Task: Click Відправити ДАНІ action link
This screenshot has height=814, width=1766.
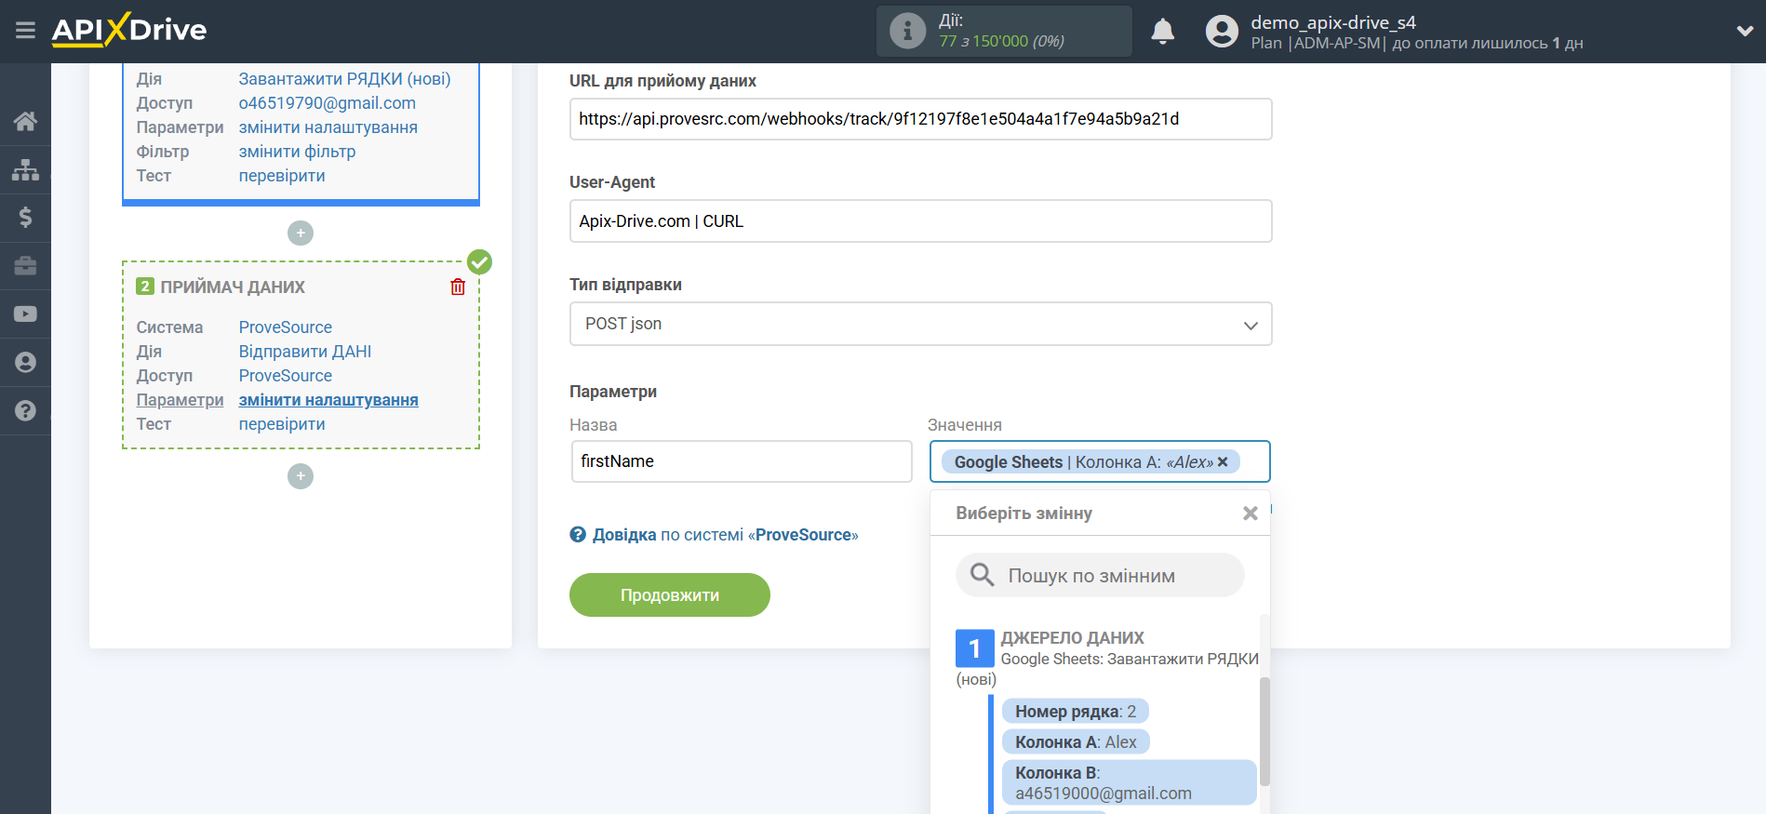Action: coord(305,352)
